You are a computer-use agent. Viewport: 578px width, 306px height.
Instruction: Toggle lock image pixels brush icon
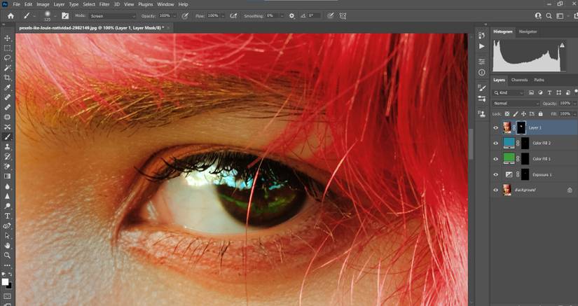point(516,114)
